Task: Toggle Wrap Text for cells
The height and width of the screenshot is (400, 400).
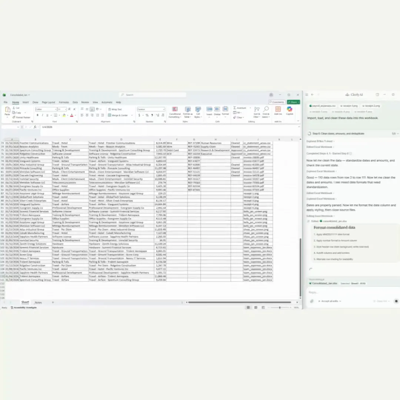Action: click(x=115, y=109)
